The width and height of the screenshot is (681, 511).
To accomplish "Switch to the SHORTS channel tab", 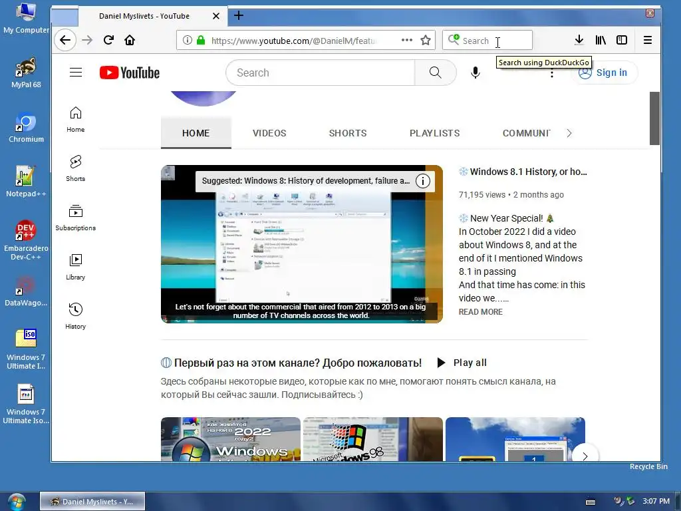I will [347, 133].
